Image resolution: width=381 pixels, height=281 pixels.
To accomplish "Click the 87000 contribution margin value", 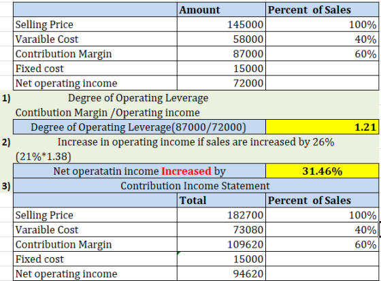I will [221, 54].
